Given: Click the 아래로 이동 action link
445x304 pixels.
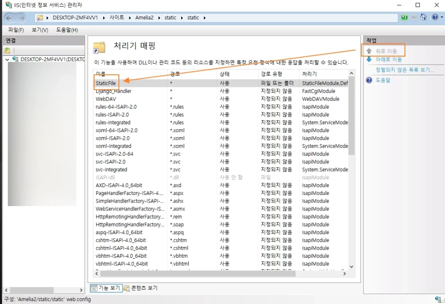Looking at the screenshot, I should (x=389, y=59).
